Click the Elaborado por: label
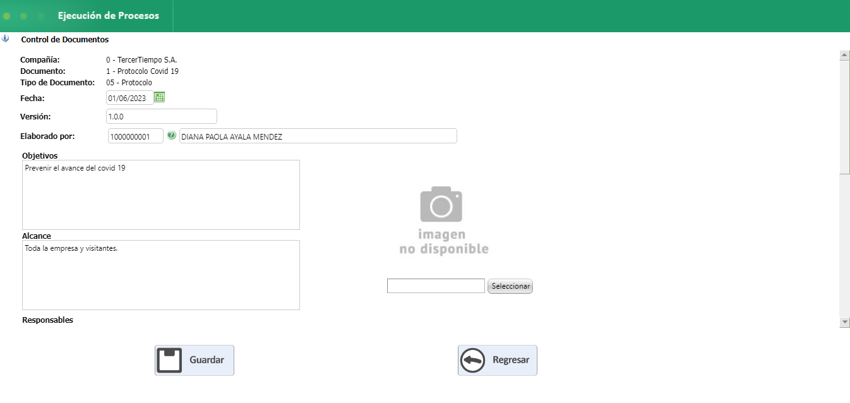 (x=47, y=136)
